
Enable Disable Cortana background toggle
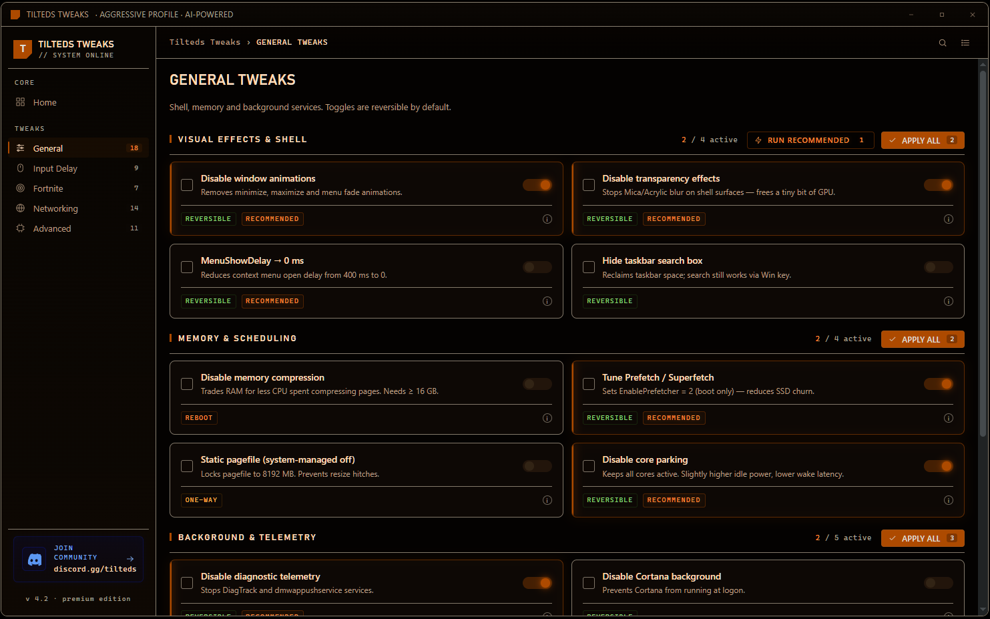coord(939,583)
